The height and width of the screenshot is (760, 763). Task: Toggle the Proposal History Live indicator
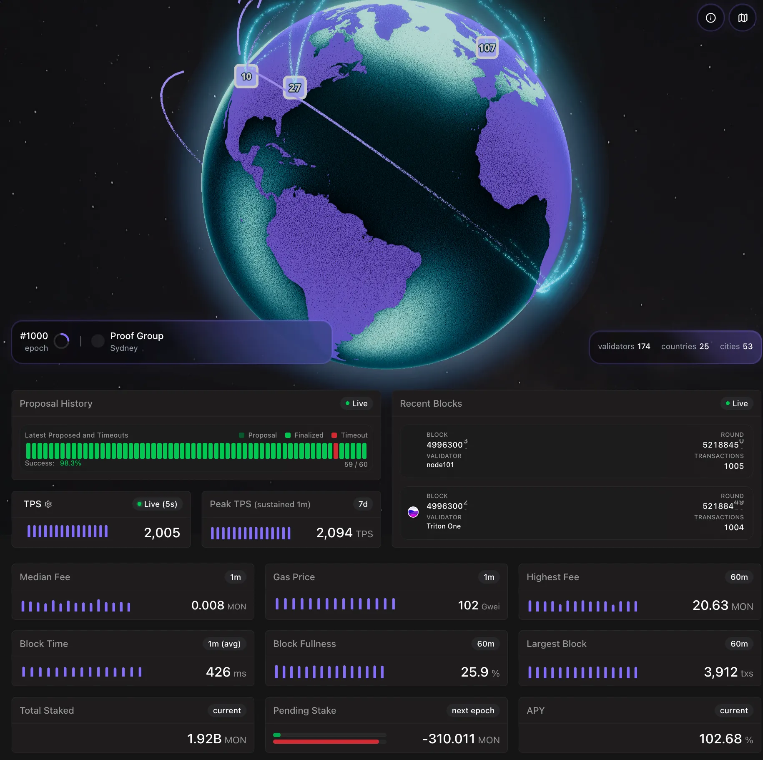pyautogui.click(x=356, y=403)
